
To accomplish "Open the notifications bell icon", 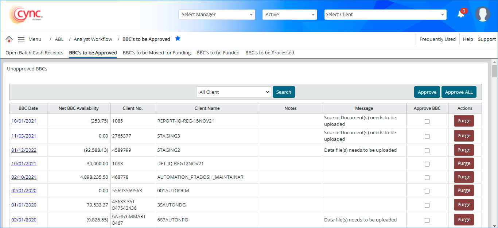I will [x=461, y=14].
